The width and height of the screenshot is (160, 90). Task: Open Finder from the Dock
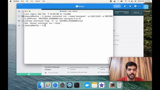point(41,85)
